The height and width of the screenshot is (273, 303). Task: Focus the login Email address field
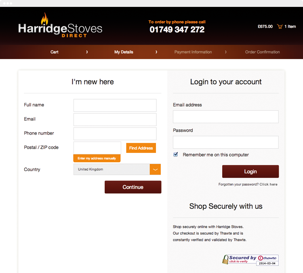pos(226,116)
